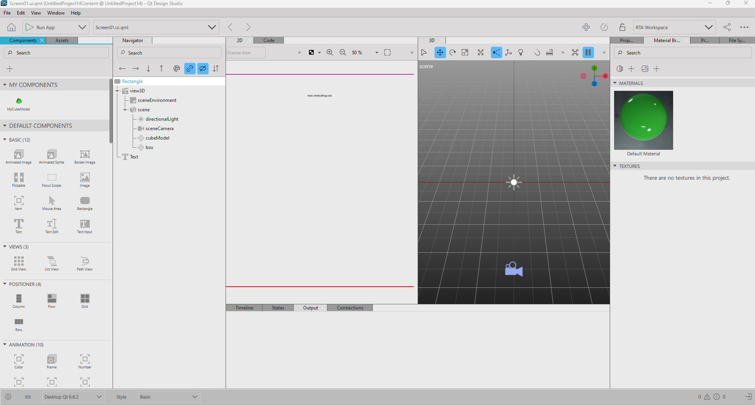The height and width of the screenshot is (405, 755).
Task: Click the lightbulb edit light icon
Action: [521, 53]
